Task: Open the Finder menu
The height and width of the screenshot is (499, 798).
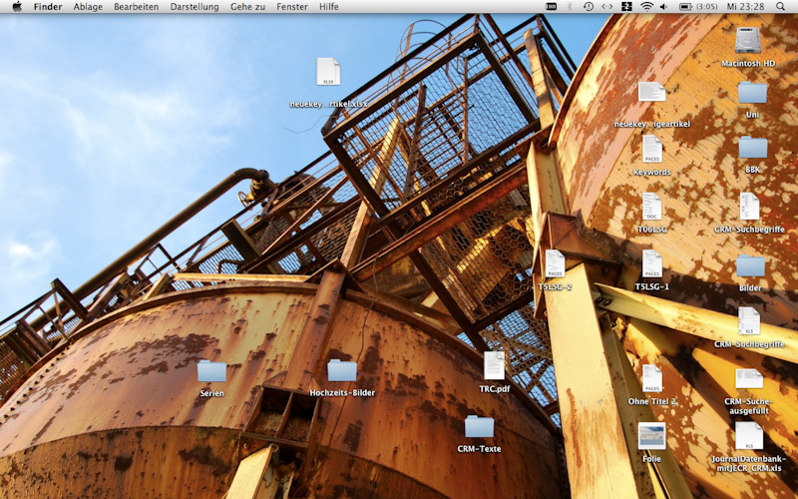Action: point(48,7)
